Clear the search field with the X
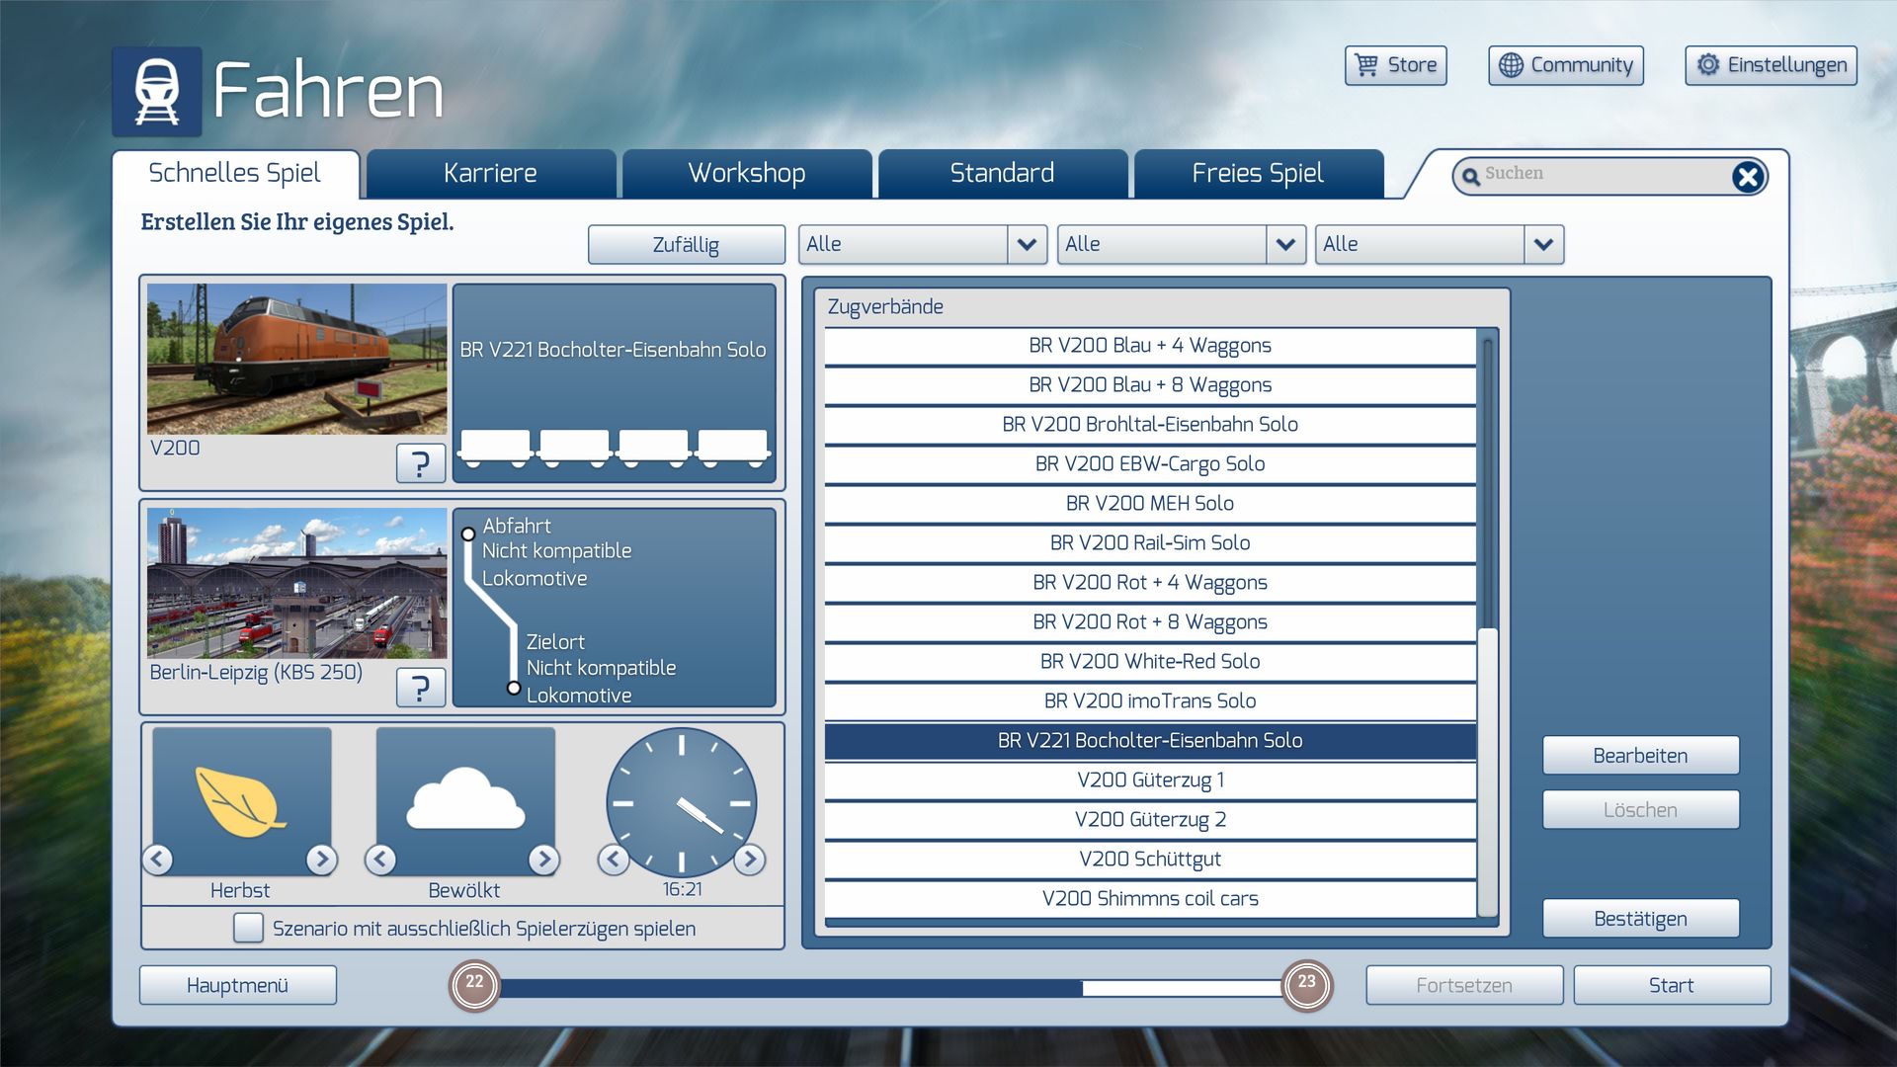The height and width of the screenshot is (1067, 1897). (x=1747, y=176)
